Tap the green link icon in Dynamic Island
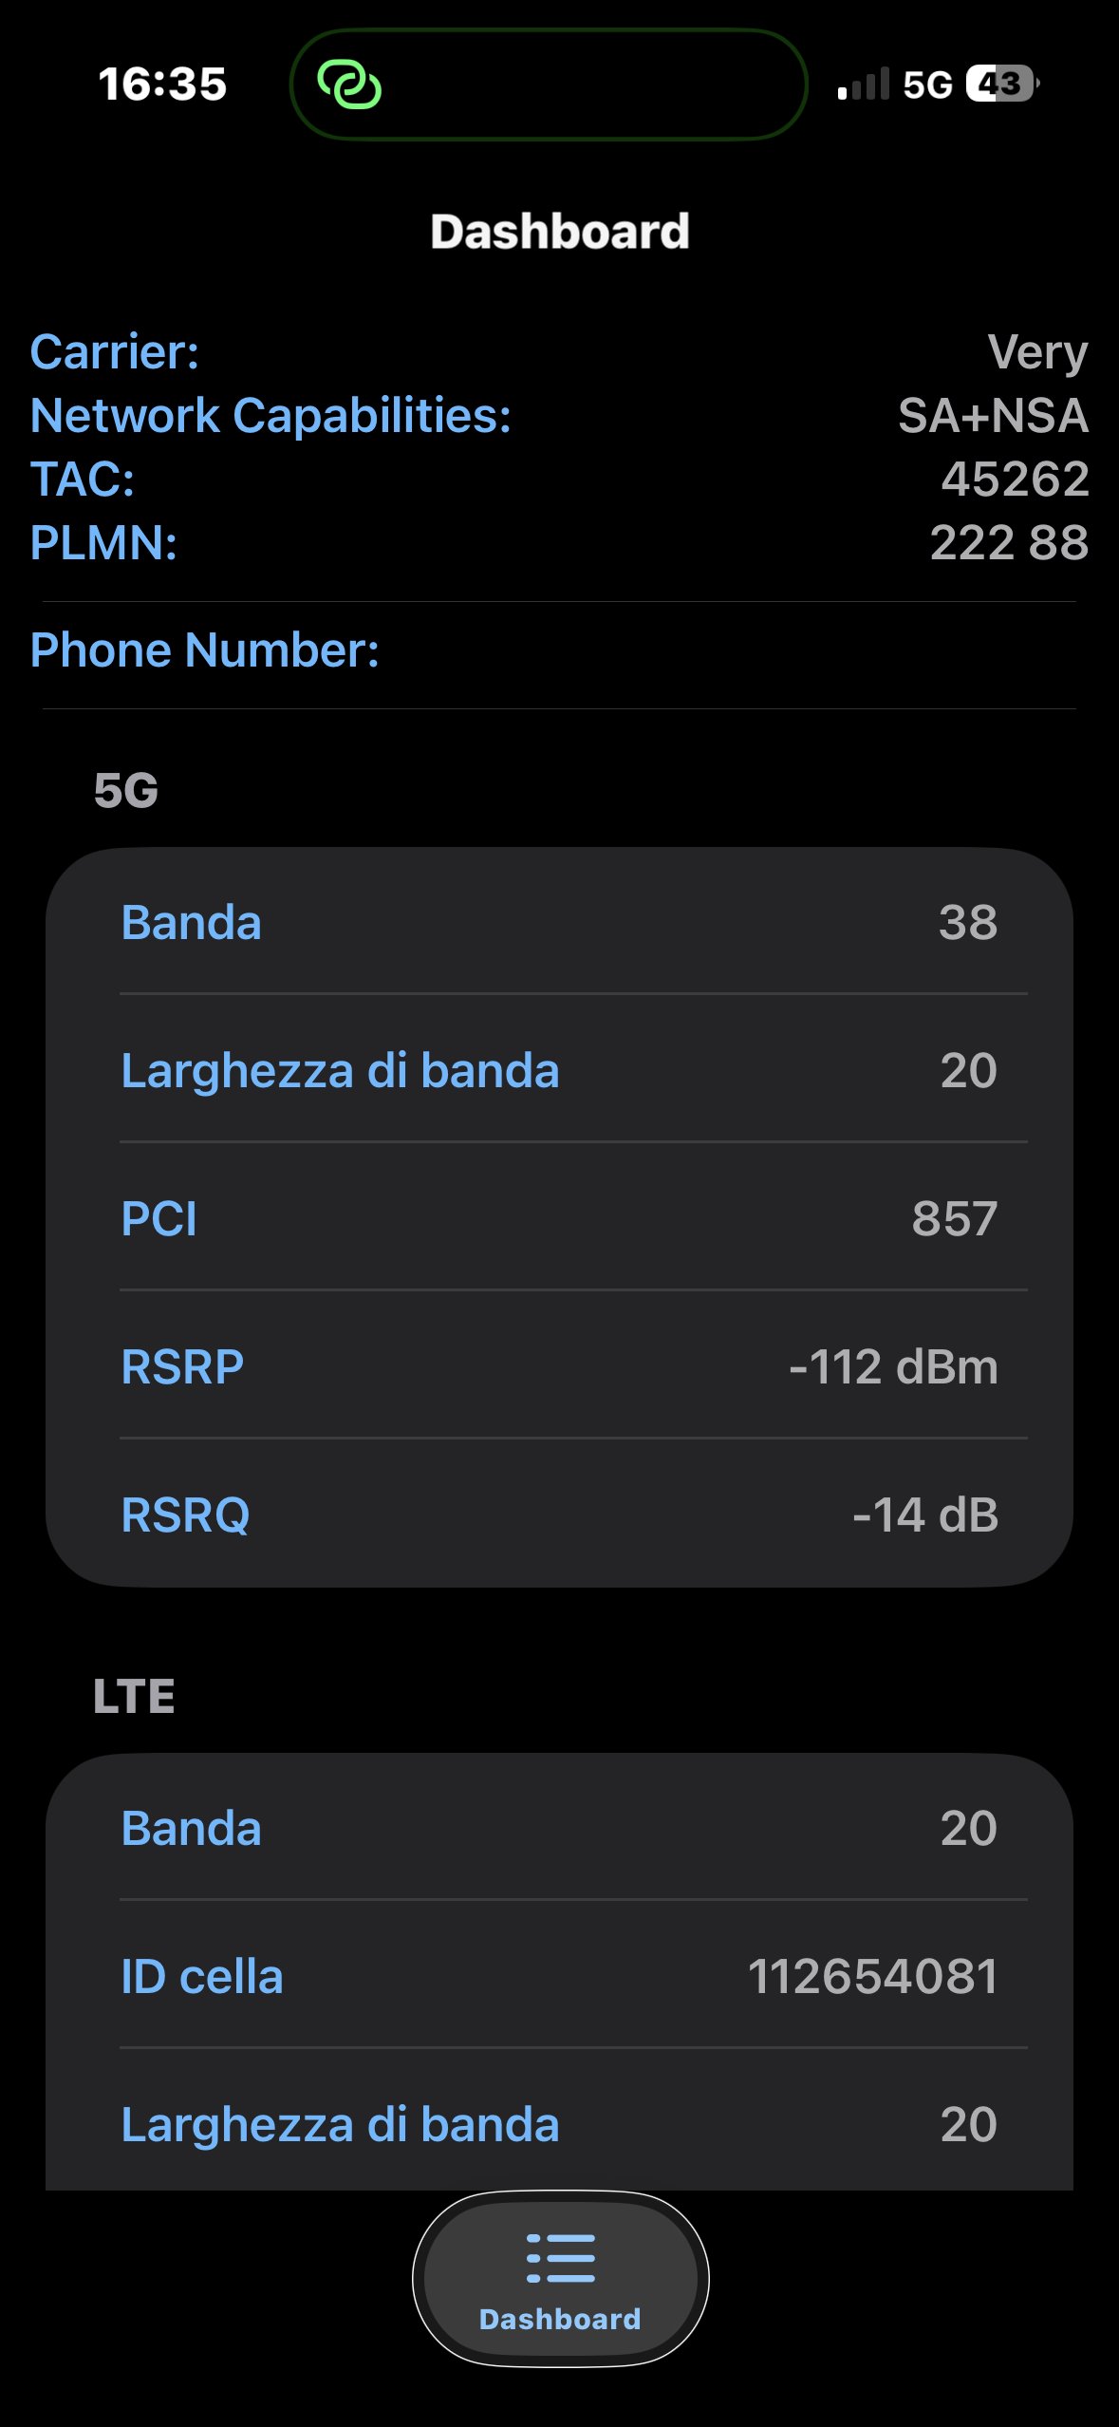Image resolution: width=1119 pixels, height=2427 pixels. [x=349, y=85]
